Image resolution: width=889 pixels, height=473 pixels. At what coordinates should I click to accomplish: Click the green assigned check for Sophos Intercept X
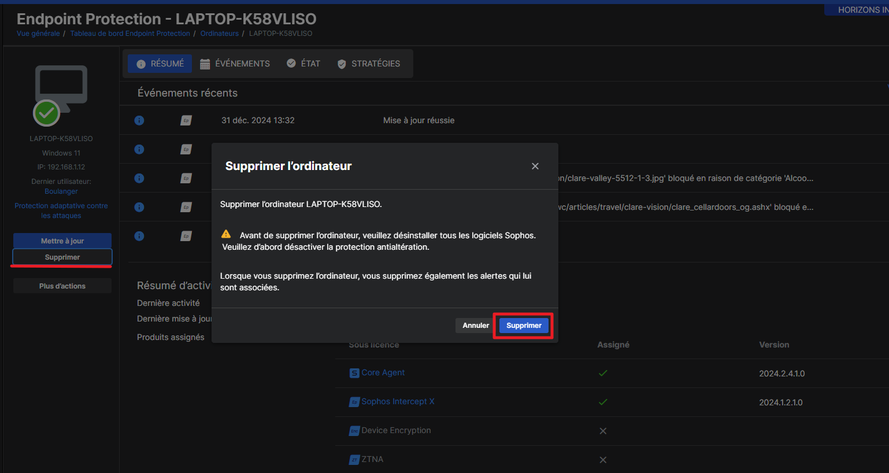(603, 402)
